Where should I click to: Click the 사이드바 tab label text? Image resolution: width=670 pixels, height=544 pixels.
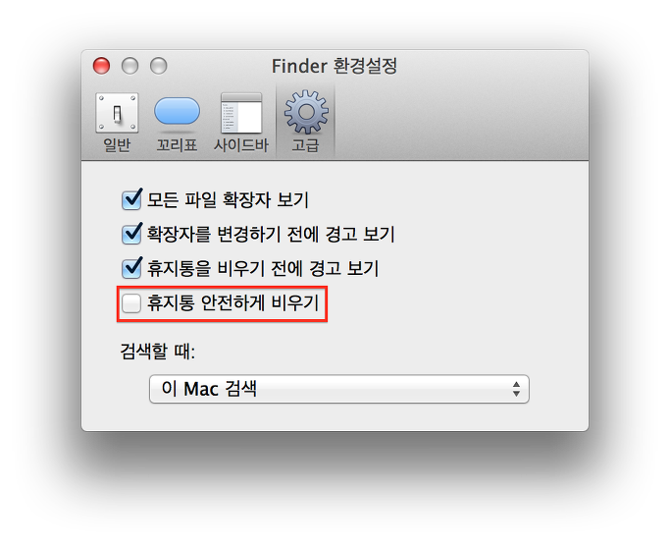click(x=241, y=145)
